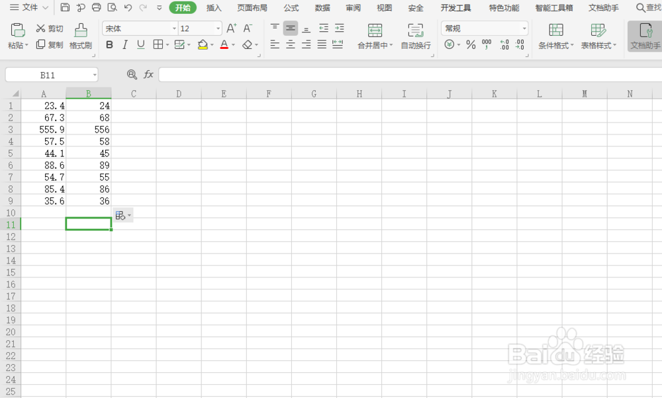The width and height of the screenshot is (662, 398).
Task: Click the Save icon in quick access toolbar
Action: 65,7
